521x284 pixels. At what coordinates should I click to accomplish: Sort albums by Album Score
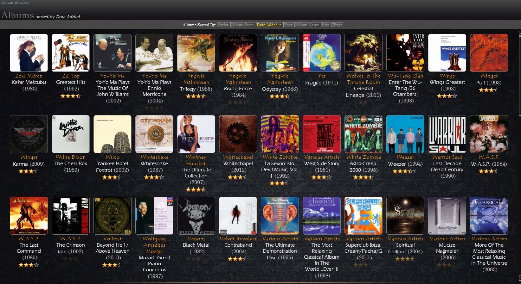(x=242, y=25)
